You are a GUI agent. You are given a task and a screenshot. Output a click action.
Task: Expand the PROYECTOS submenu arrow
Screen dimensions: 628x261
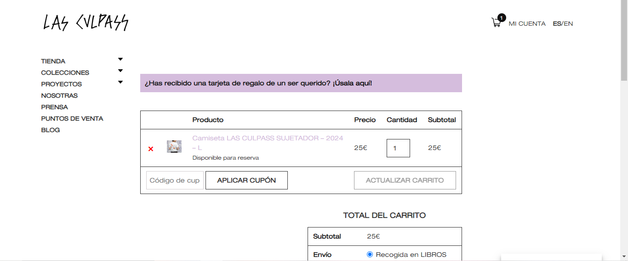click(120, 82)
